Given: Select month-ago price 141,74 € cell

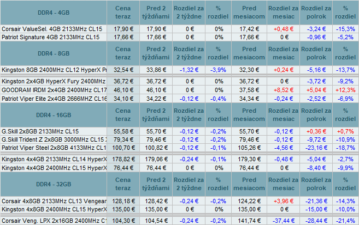Looking at the screenshot, I should pyautogui.click(x=249, y=221).
